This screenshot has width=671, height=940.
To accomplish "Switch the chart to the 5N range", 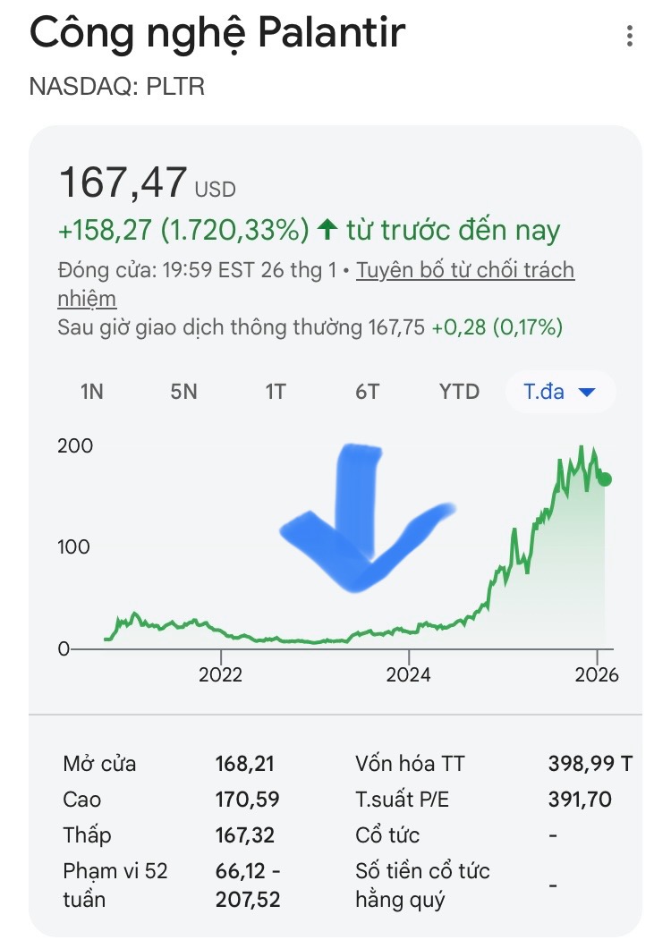I will [x=183, y=392].
